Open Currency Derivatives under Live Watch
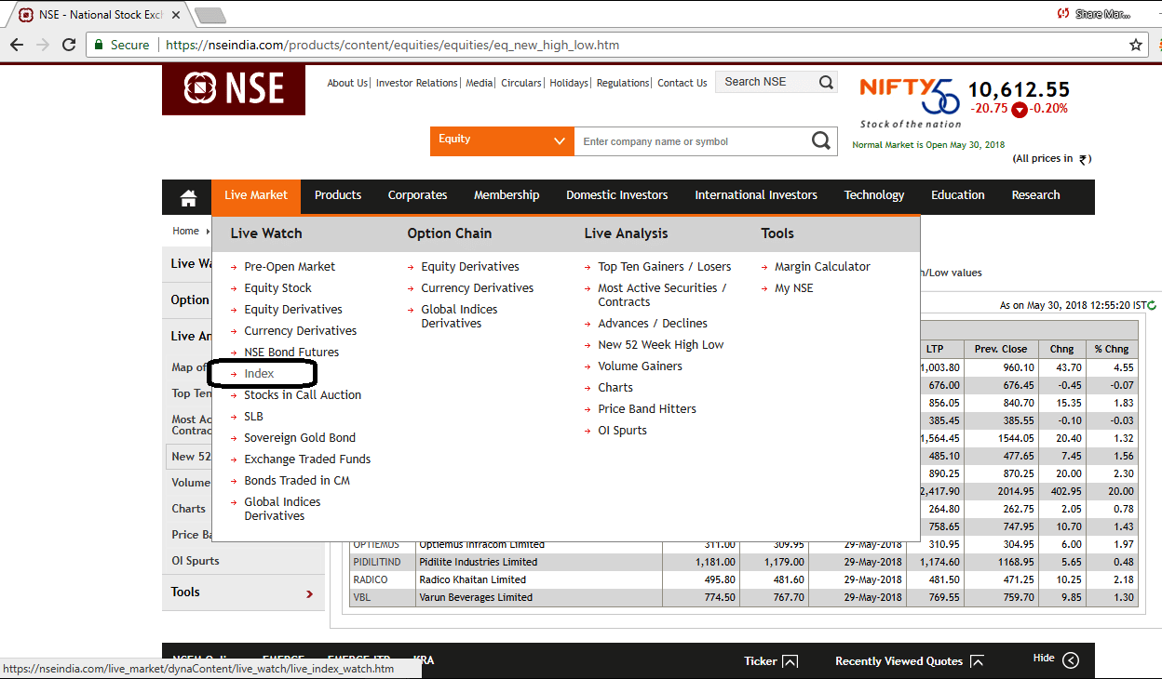 point(300,331)
